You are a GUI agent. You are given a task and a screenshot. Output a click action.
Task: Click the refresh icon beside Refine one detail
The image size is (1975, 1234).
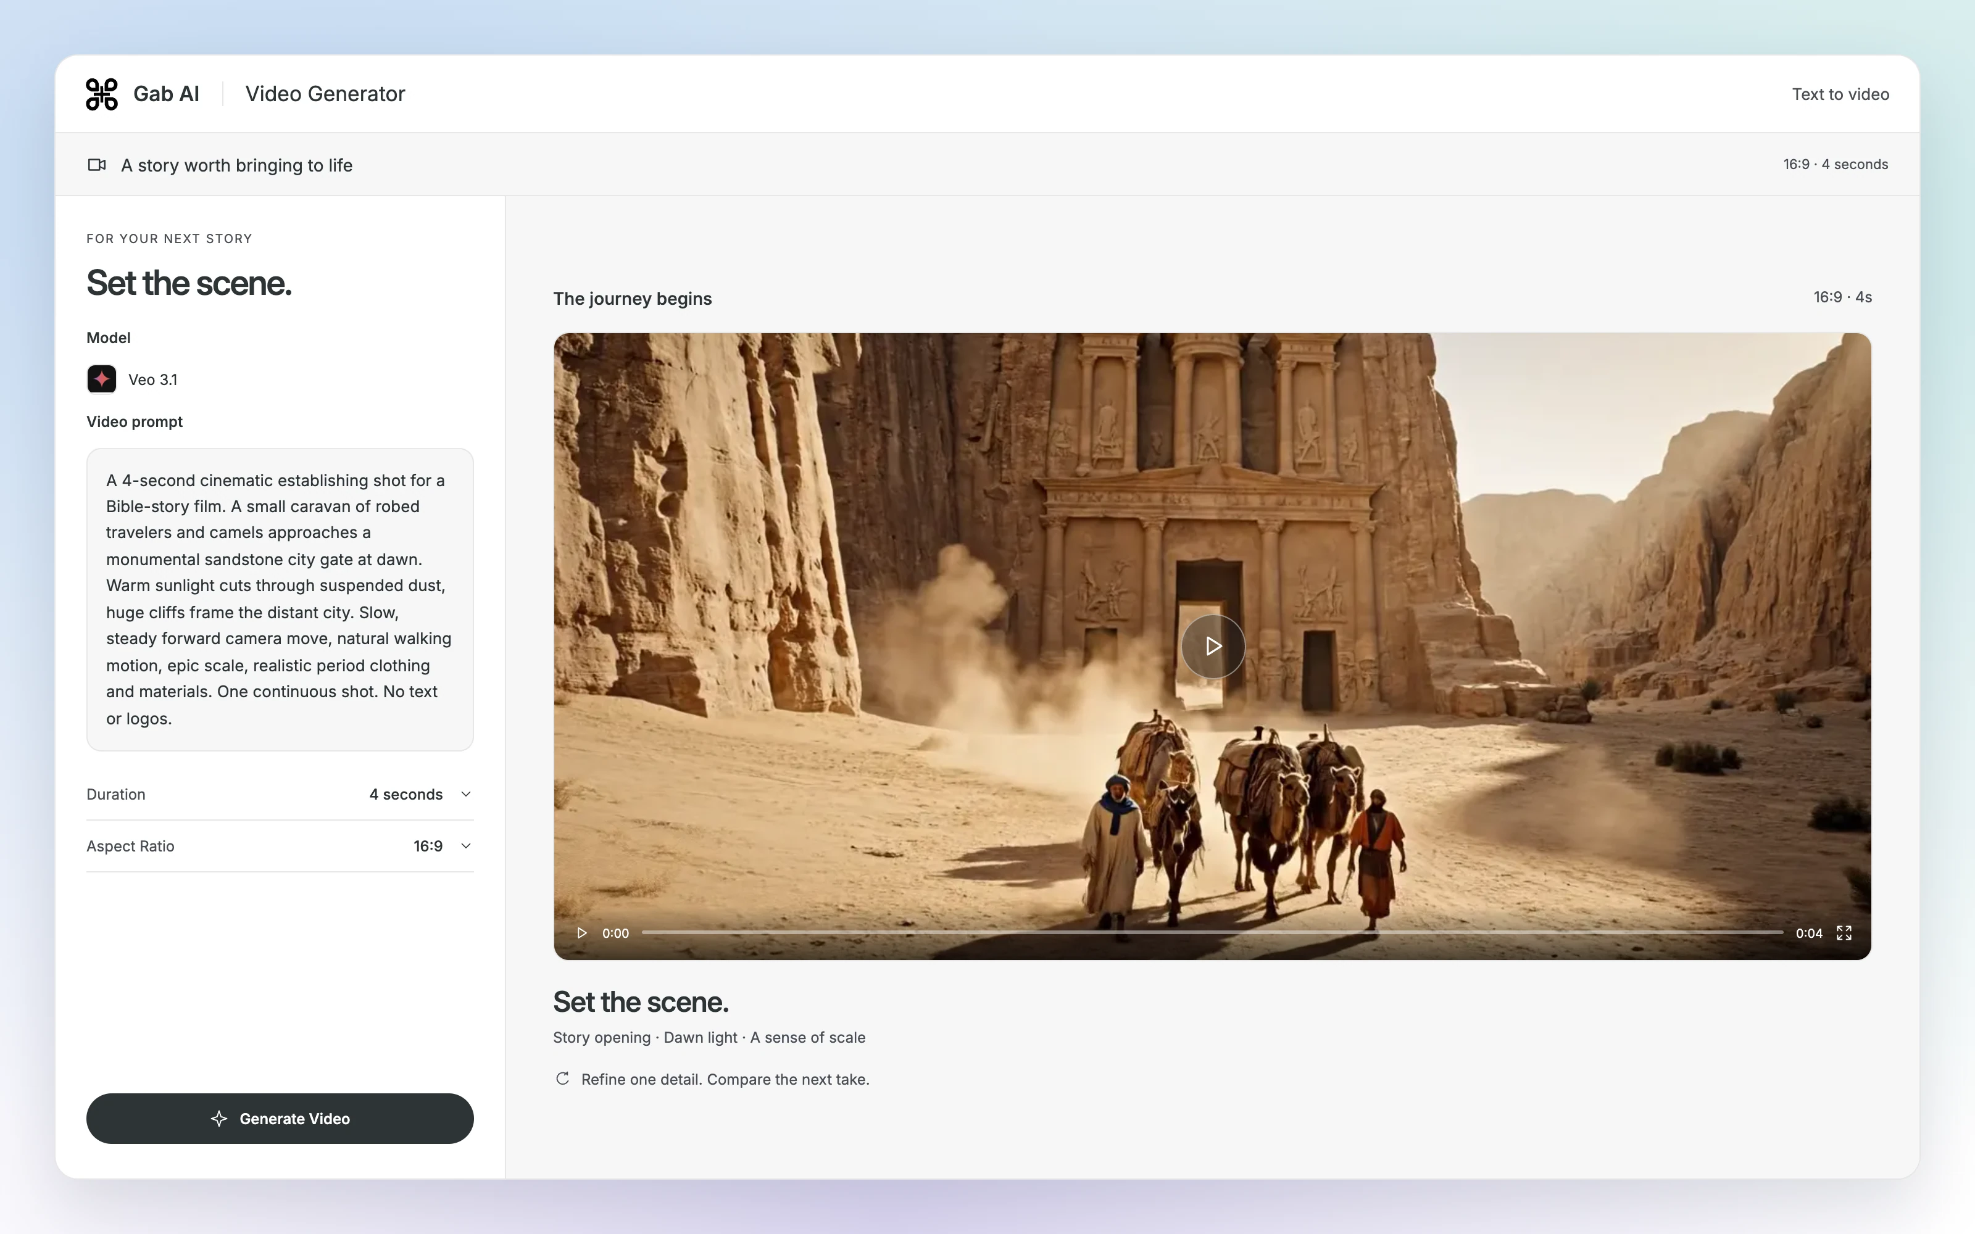click(x=562, y=1079)
